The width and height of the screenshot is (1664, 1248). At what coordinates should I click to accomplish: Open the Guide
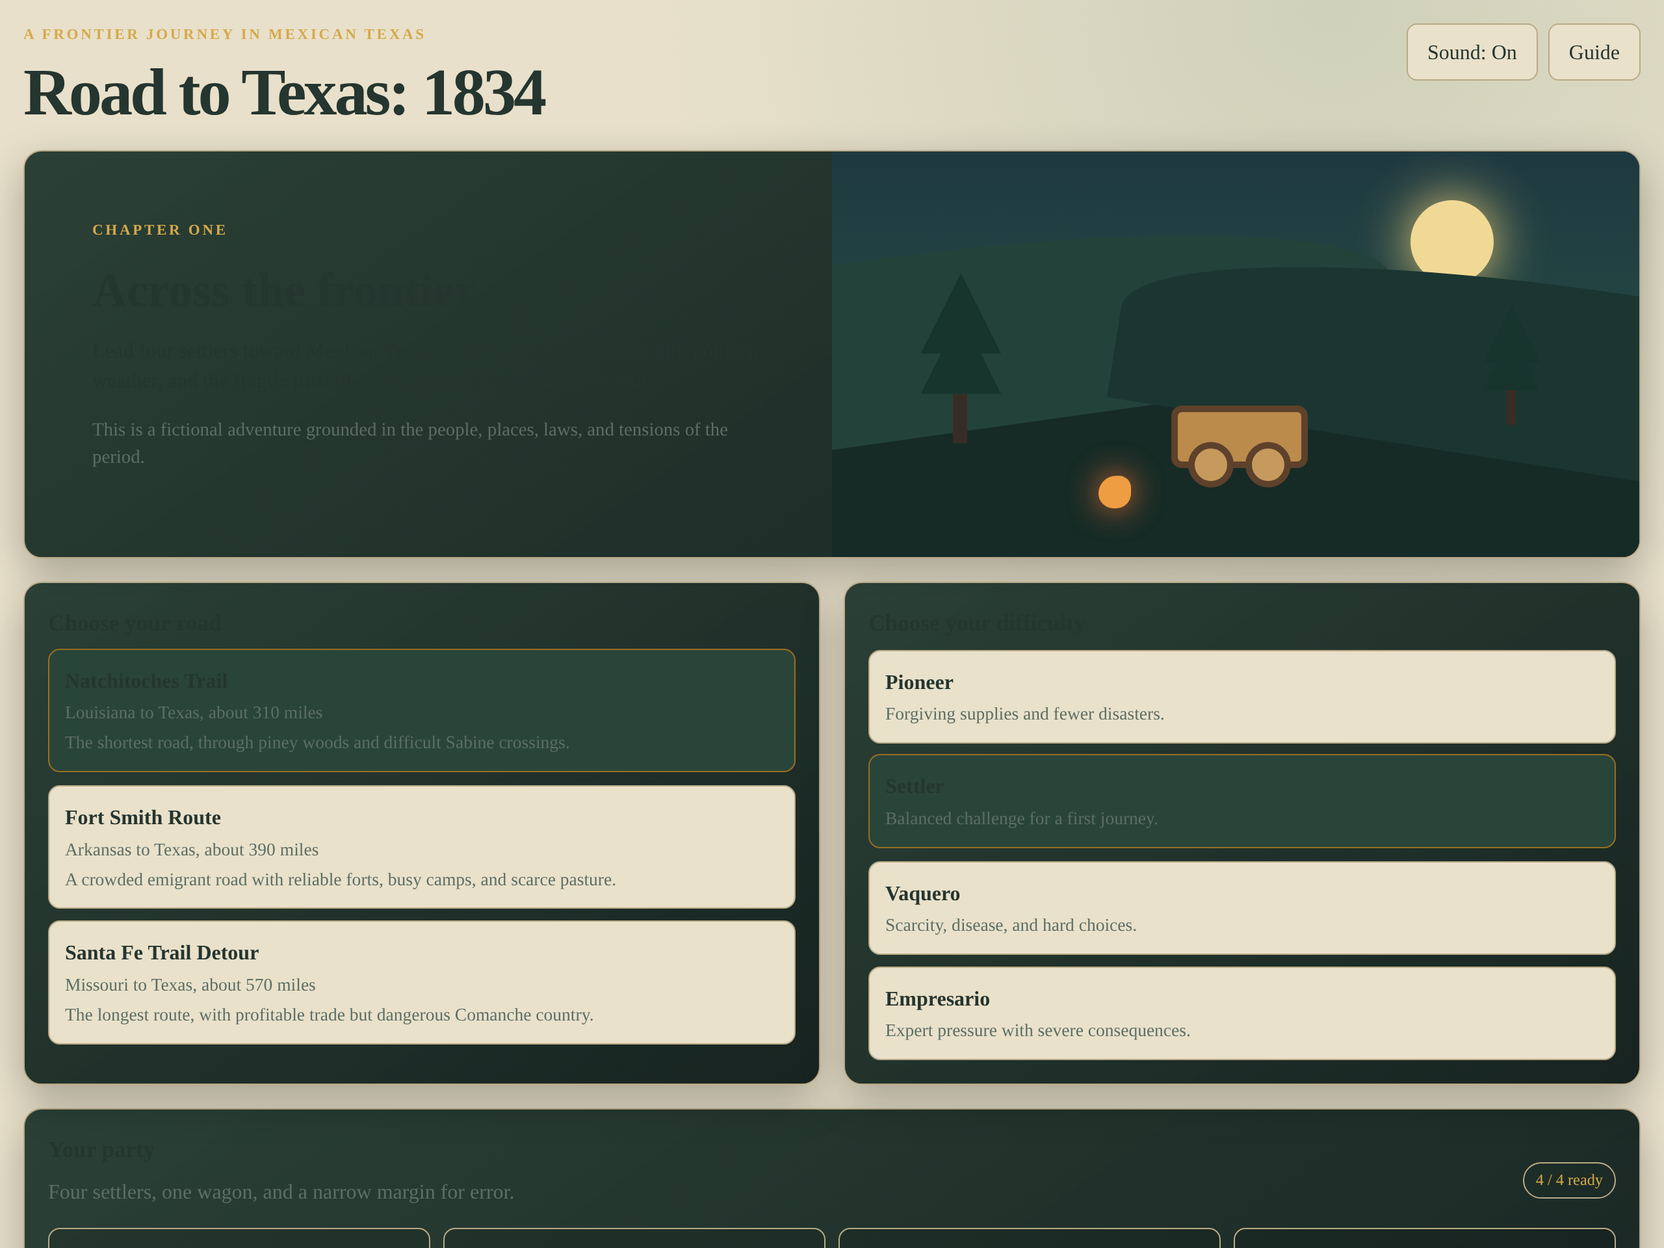pyautogui.click(x=1593, y=52)
